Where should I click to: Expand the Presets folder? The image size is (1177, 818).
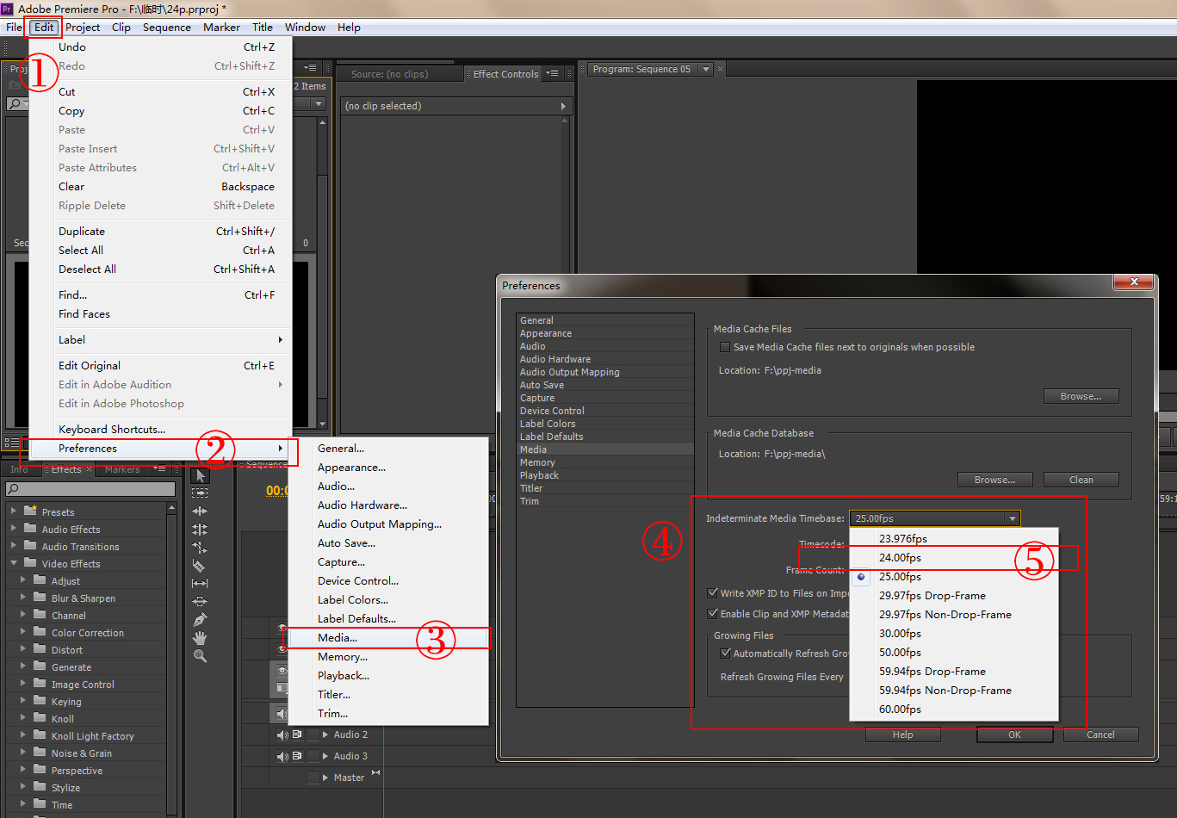[x=14, y=511]
